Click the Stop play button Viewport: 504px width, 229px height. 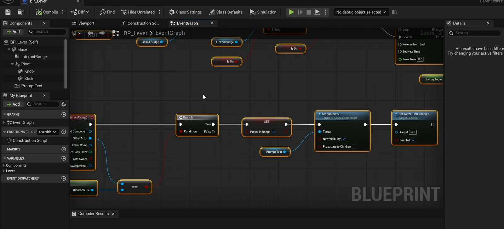tap(309, 12)
